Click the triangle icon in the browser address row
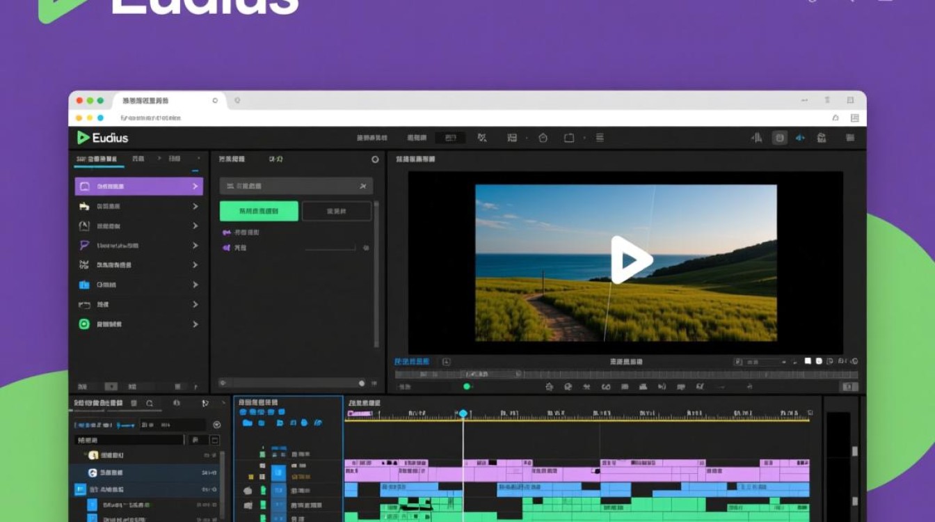 pyautogui.click(x=836, y=118)
